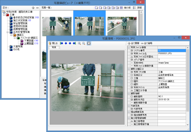Click the 閉じる close icon in photo info toolbar
Image resolution: width=191 pixels, height=132 pixels.
click(x=53, y=43)
